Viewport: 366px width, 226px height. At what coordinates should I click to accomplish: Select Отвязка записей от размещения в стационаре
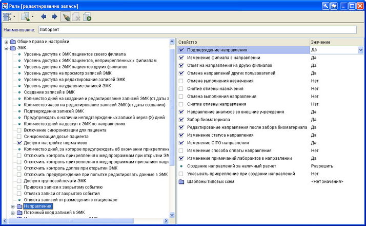tap(71, 200)
